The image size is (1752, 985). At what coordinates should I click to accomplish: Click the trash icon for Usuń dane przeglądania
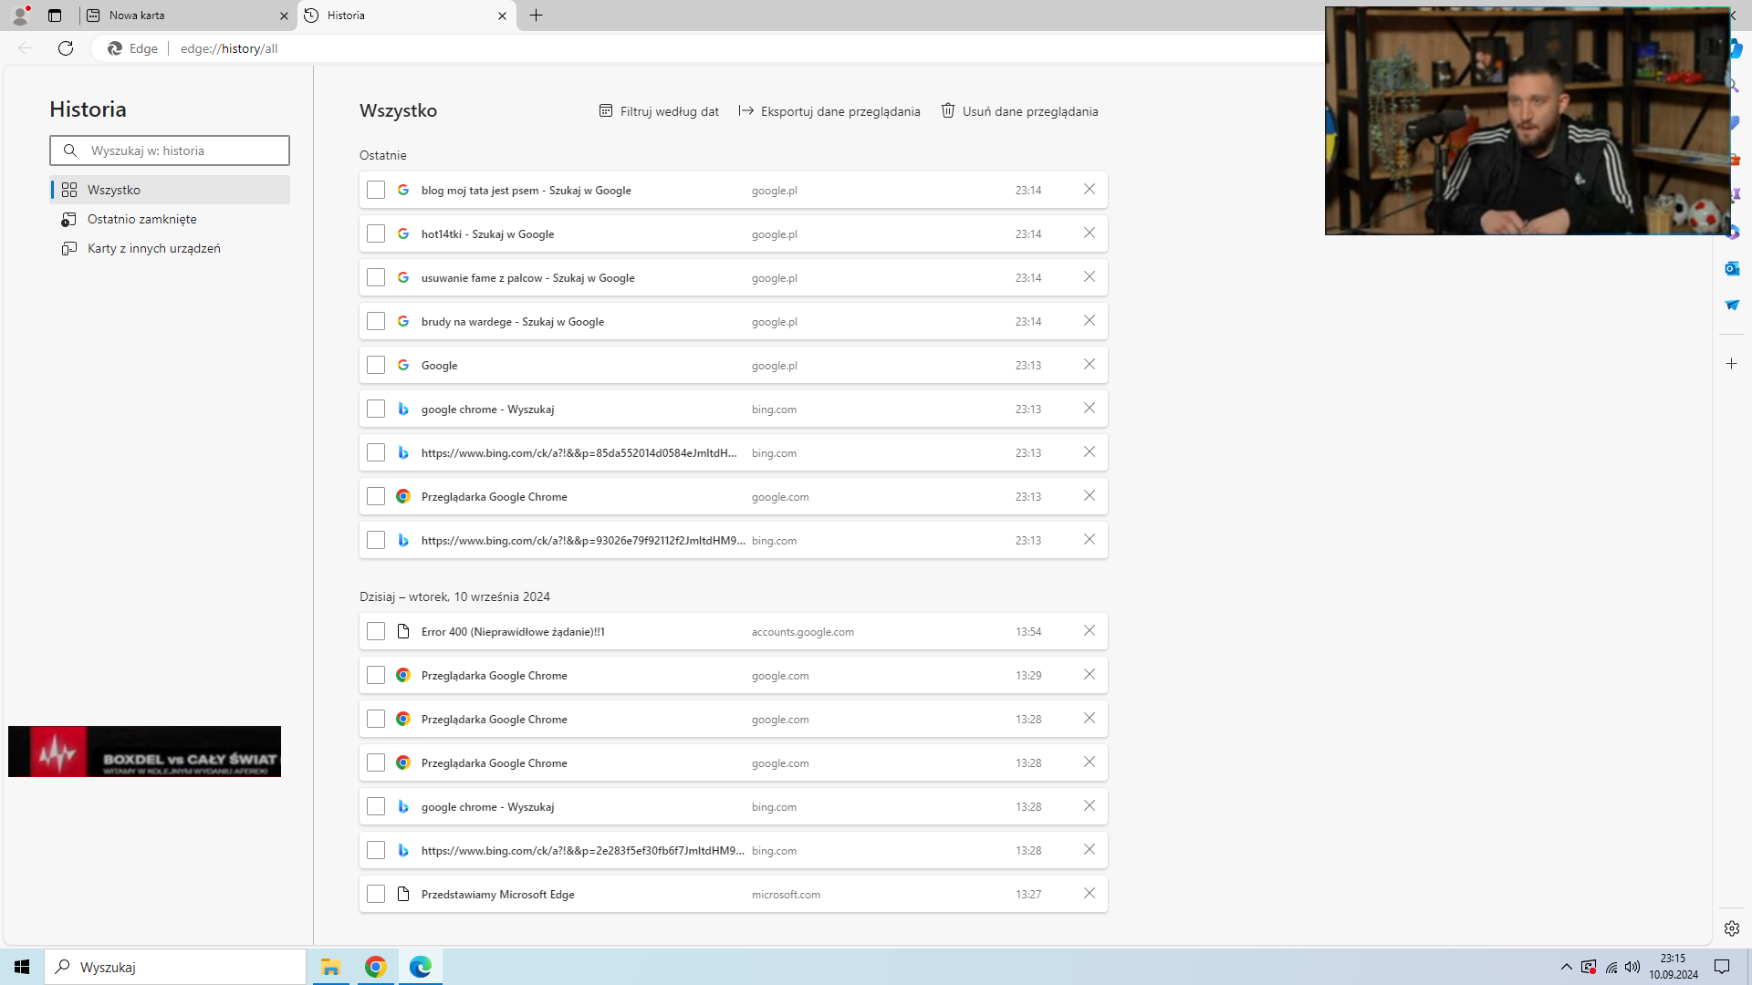(948, 110)
